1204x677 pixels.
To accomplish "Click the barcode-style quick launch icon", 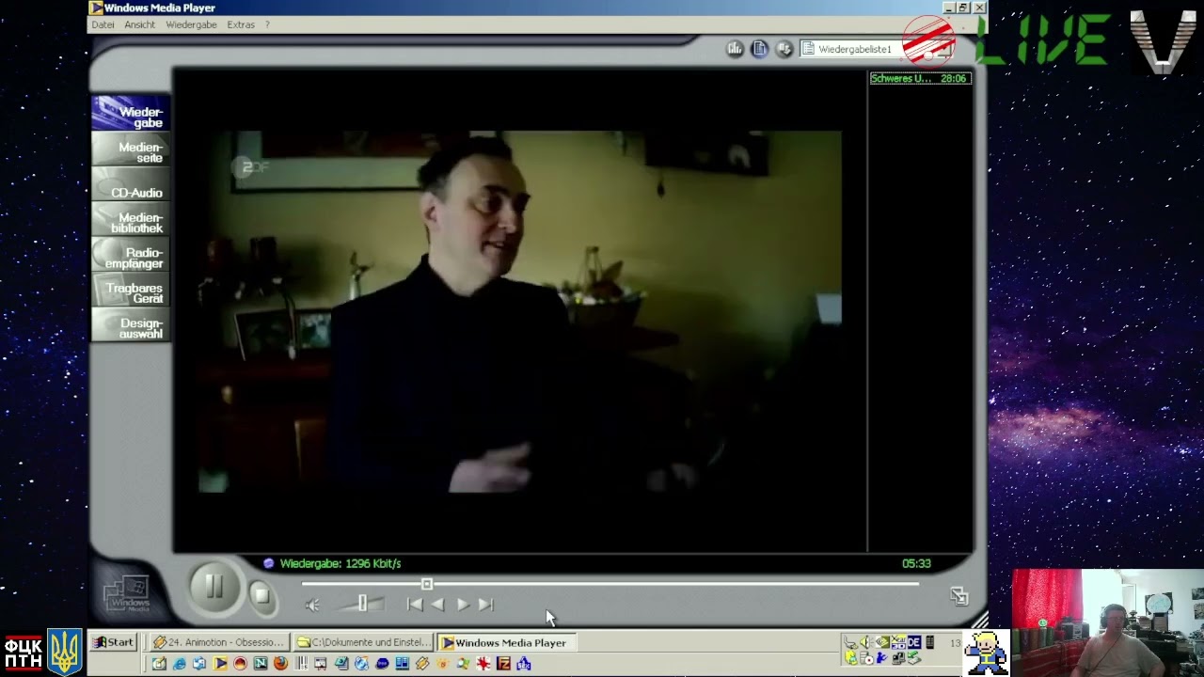I will coord(301,664).
